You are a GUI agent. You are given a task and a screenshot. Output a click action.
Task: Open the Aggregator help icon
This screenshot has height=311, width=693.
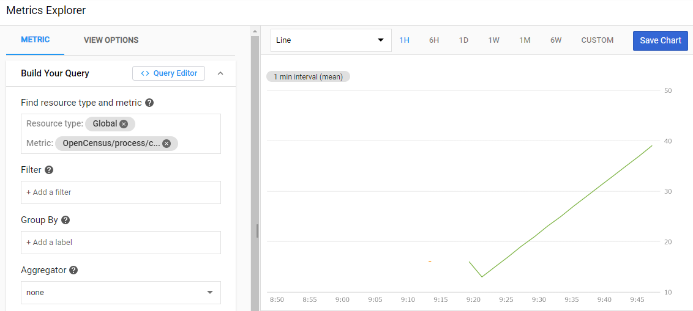pos(74,270)
